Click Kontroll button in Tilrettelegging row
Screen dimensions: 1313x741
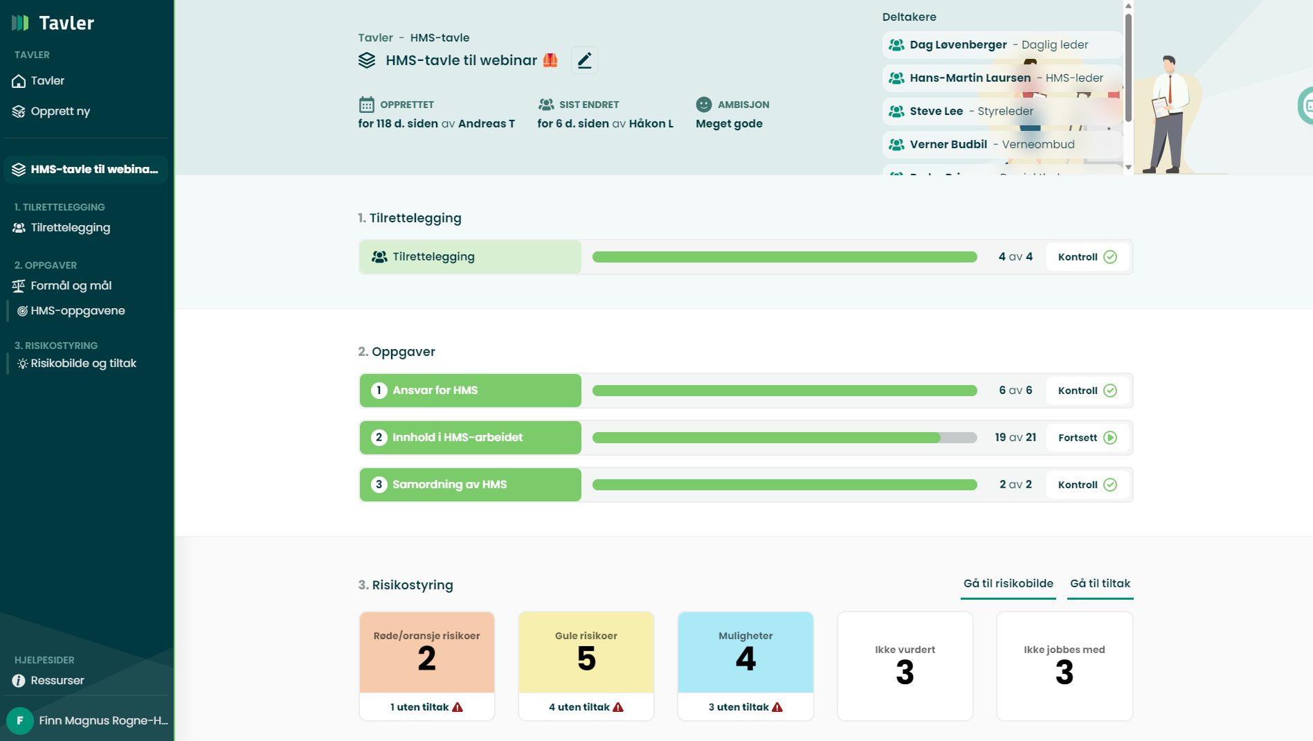click(x=1087, y=257)
